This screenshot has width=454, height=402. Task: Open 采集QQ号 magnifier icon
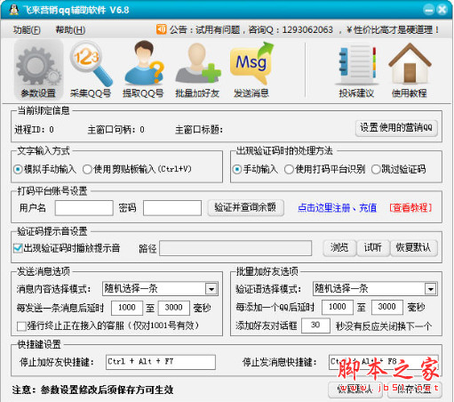[91, 70]
